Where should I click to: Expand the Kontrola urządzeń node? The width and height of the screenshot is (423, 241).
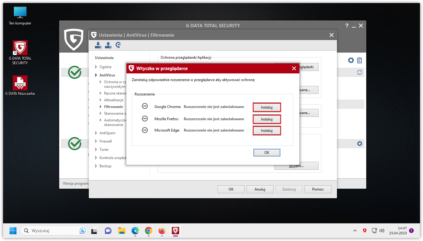pos(96,158)
